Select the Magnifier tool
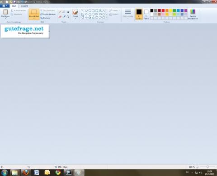 (68, 17)
